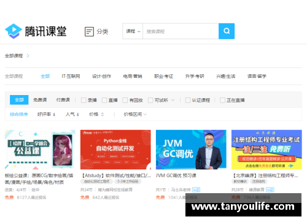Choose 综合排序 sorting
The image size is (307, 222).
[x=19, y=114]
